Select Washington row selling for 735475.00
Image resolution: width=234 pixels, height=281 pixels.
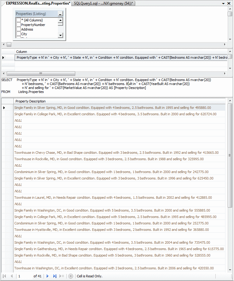coord(119,242)
